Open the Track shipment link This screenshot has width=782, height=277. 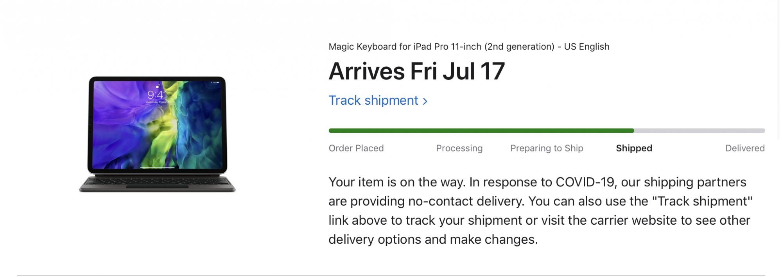tap(373, 100)
